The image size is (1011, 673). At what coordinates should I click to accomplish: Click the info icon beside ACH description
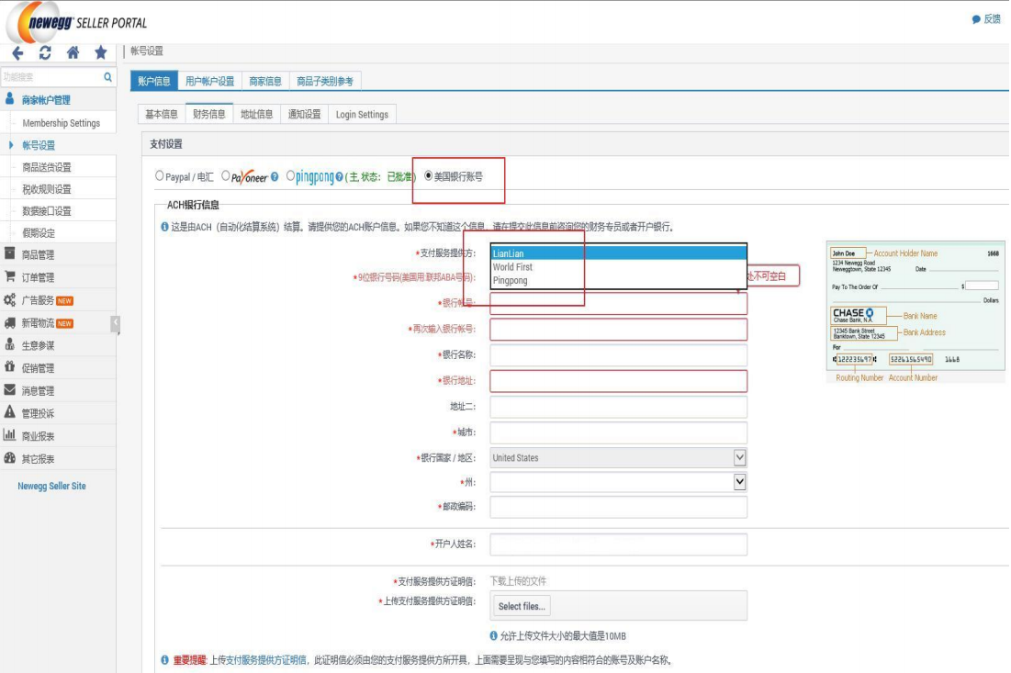point(164,227)
